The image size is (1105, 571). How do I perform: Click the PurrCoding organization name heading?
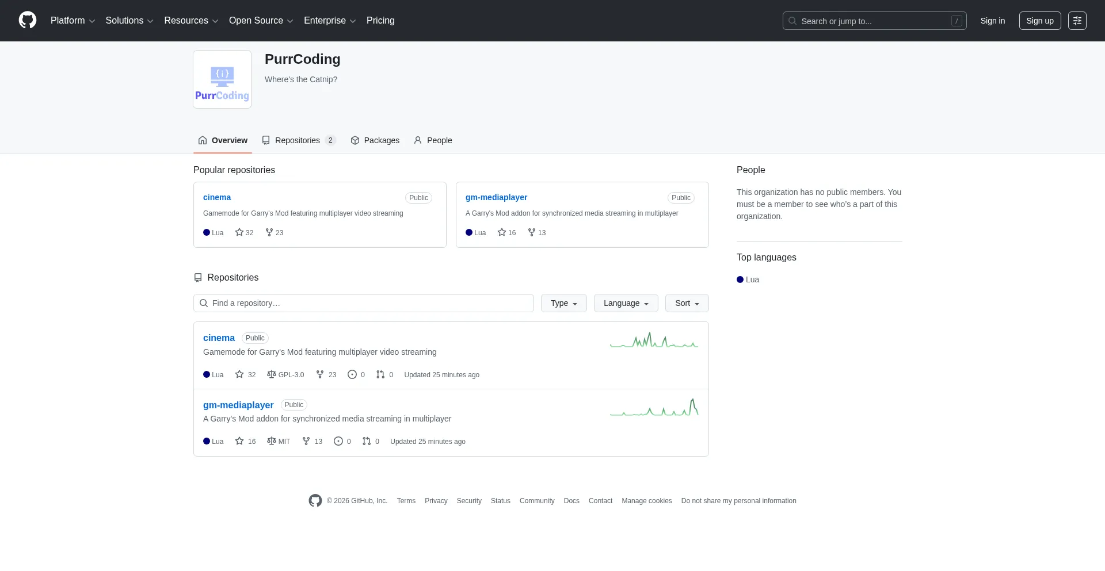[x=303, y=59]
